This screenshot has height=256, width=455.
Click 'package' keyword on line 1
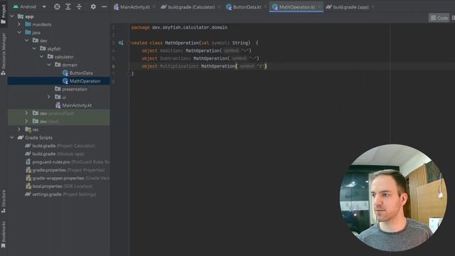[141, 28]
